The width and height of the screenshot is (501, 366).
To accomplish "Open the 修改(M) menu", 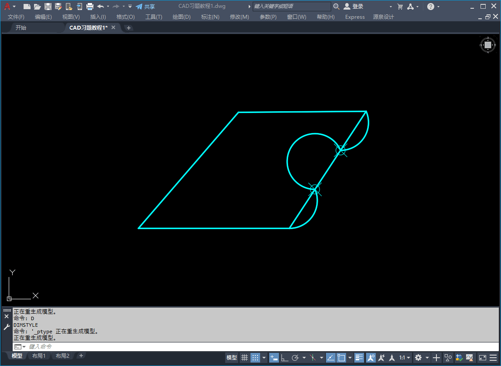I will point(239,17).
